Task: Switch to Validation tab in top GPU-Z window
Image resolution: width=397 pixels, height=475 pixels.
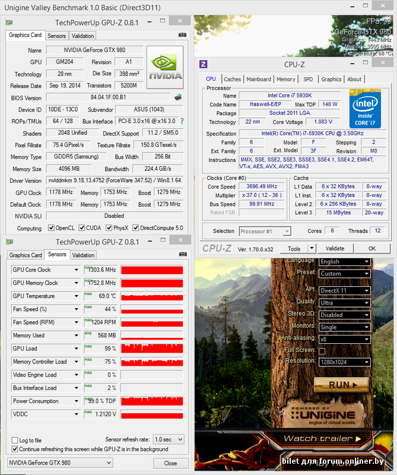Action: click(82, 36)
